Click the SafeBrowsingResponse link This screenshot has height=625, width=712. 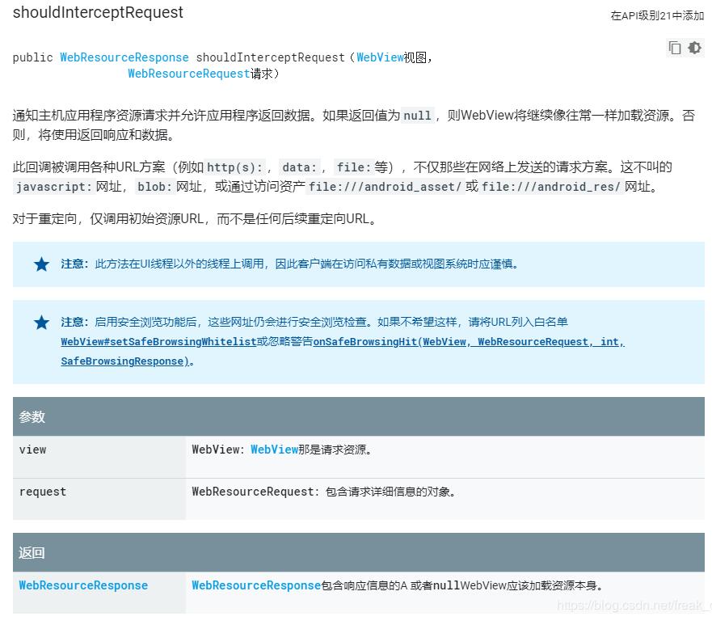pyautogui.click(x=123, y=361)
